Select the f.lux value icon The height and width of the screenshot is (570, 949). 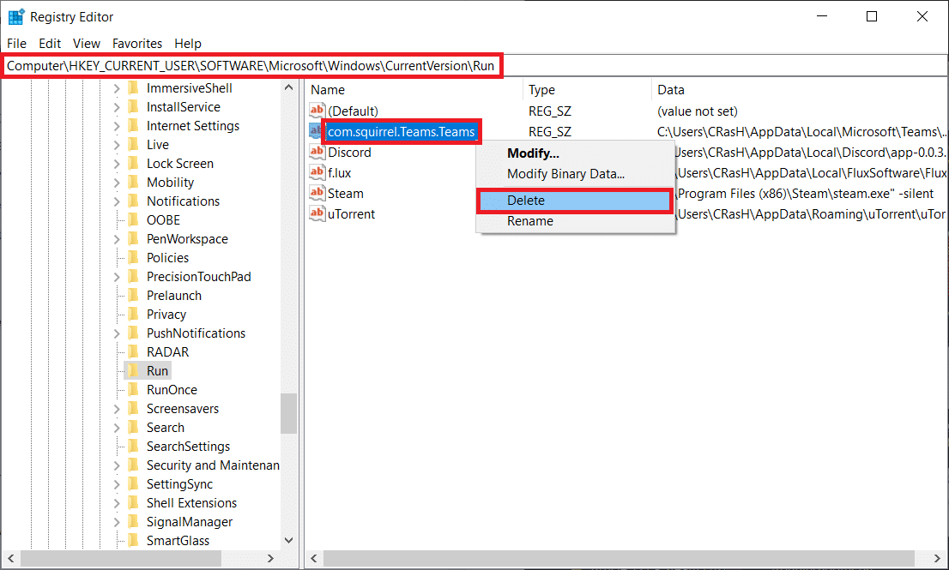click(317, 173)
